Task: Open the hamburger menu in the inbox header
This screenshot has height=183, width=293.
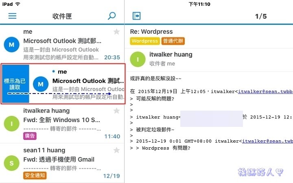Action: (x=12, y=16)
